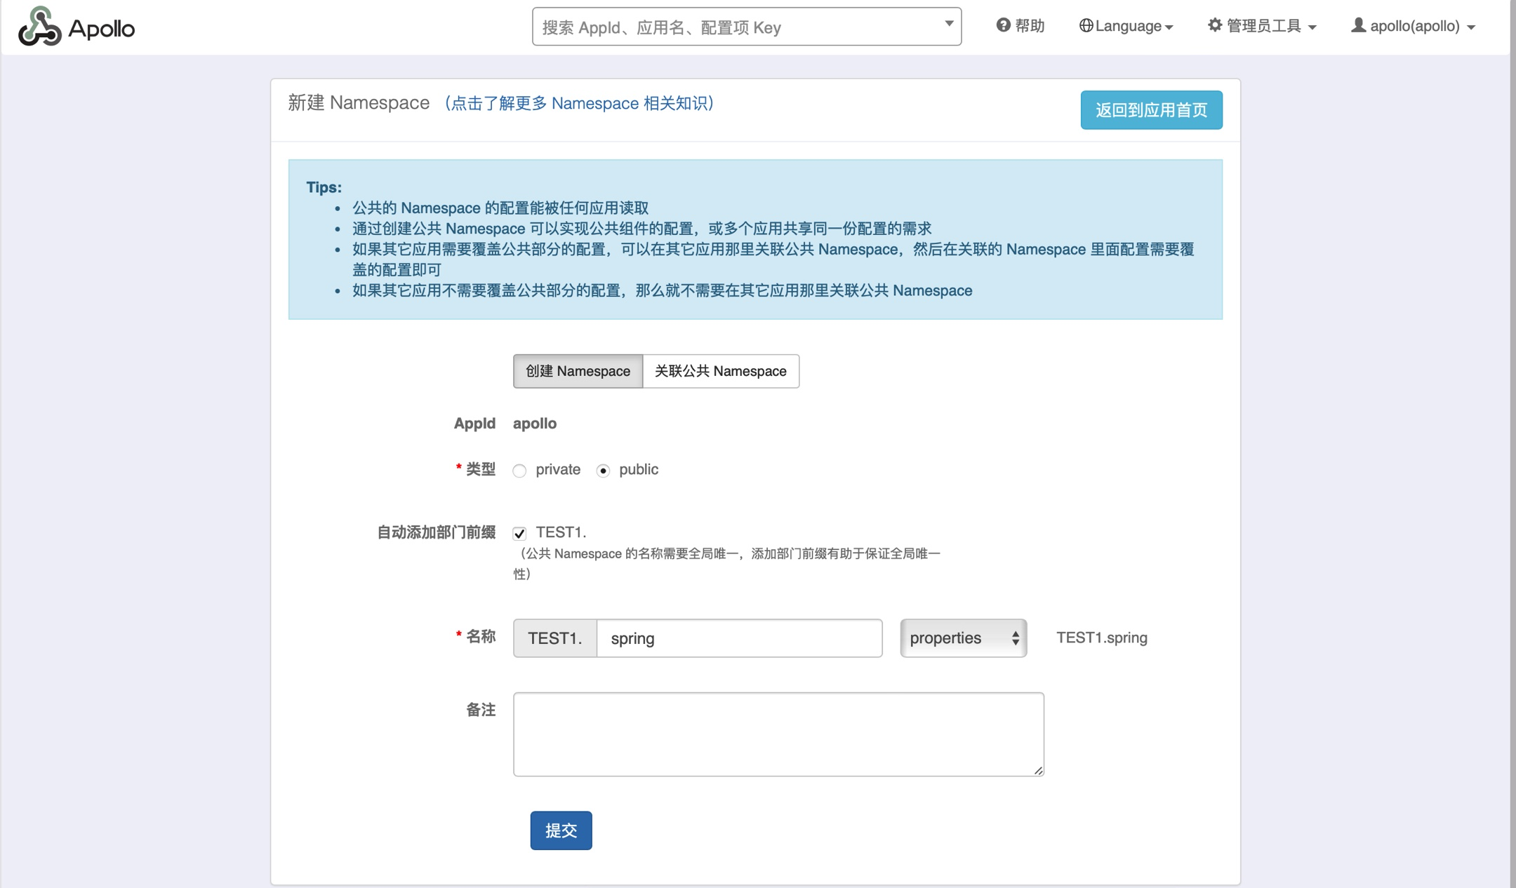This screenshot has height=888, width=1516.
Task: Open the Language menu caret
Action: pyautogui.click(x=1169, y=27)
